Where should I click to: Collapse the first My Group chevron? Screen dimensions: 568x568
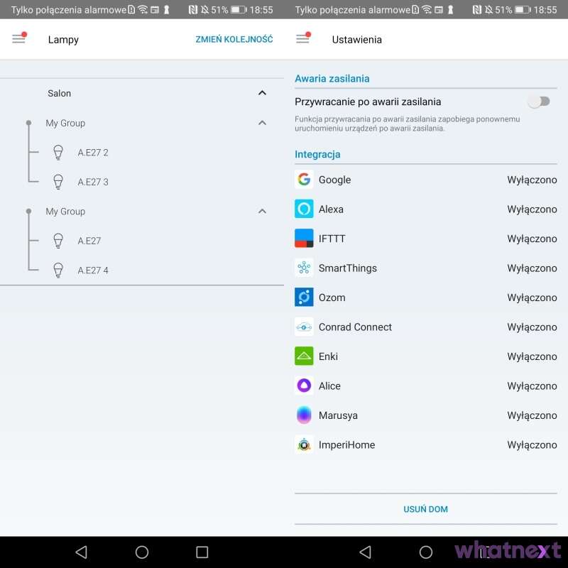pyautogui.click(x=262, y=123)
